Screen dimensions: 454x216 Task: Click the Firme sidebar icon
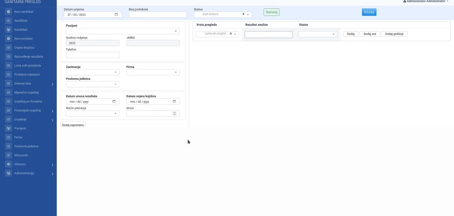(x=9, y=137)
